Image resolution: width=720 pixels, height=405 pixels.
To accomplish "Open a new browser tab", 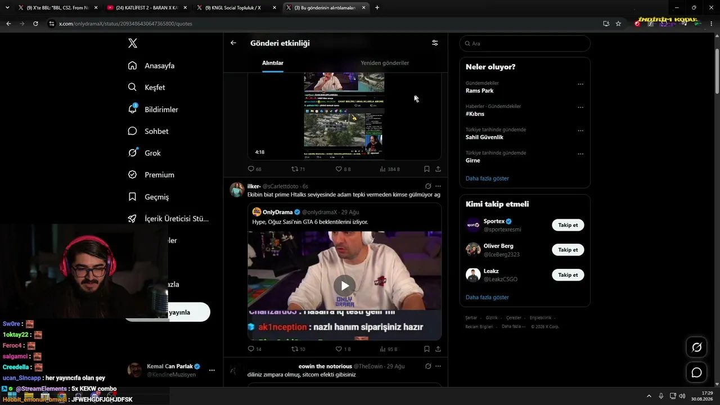I will pyautogui.click(x=377, y=8).
